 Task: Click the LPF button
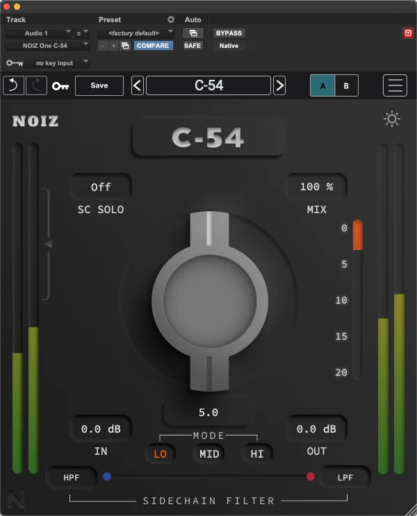(x=345, y=477)
